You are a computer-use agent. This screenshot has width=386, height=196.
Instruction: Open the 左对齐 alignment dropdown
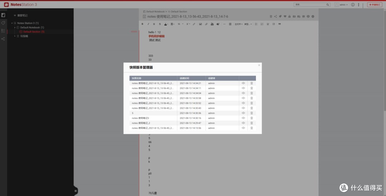click(238, 24)
